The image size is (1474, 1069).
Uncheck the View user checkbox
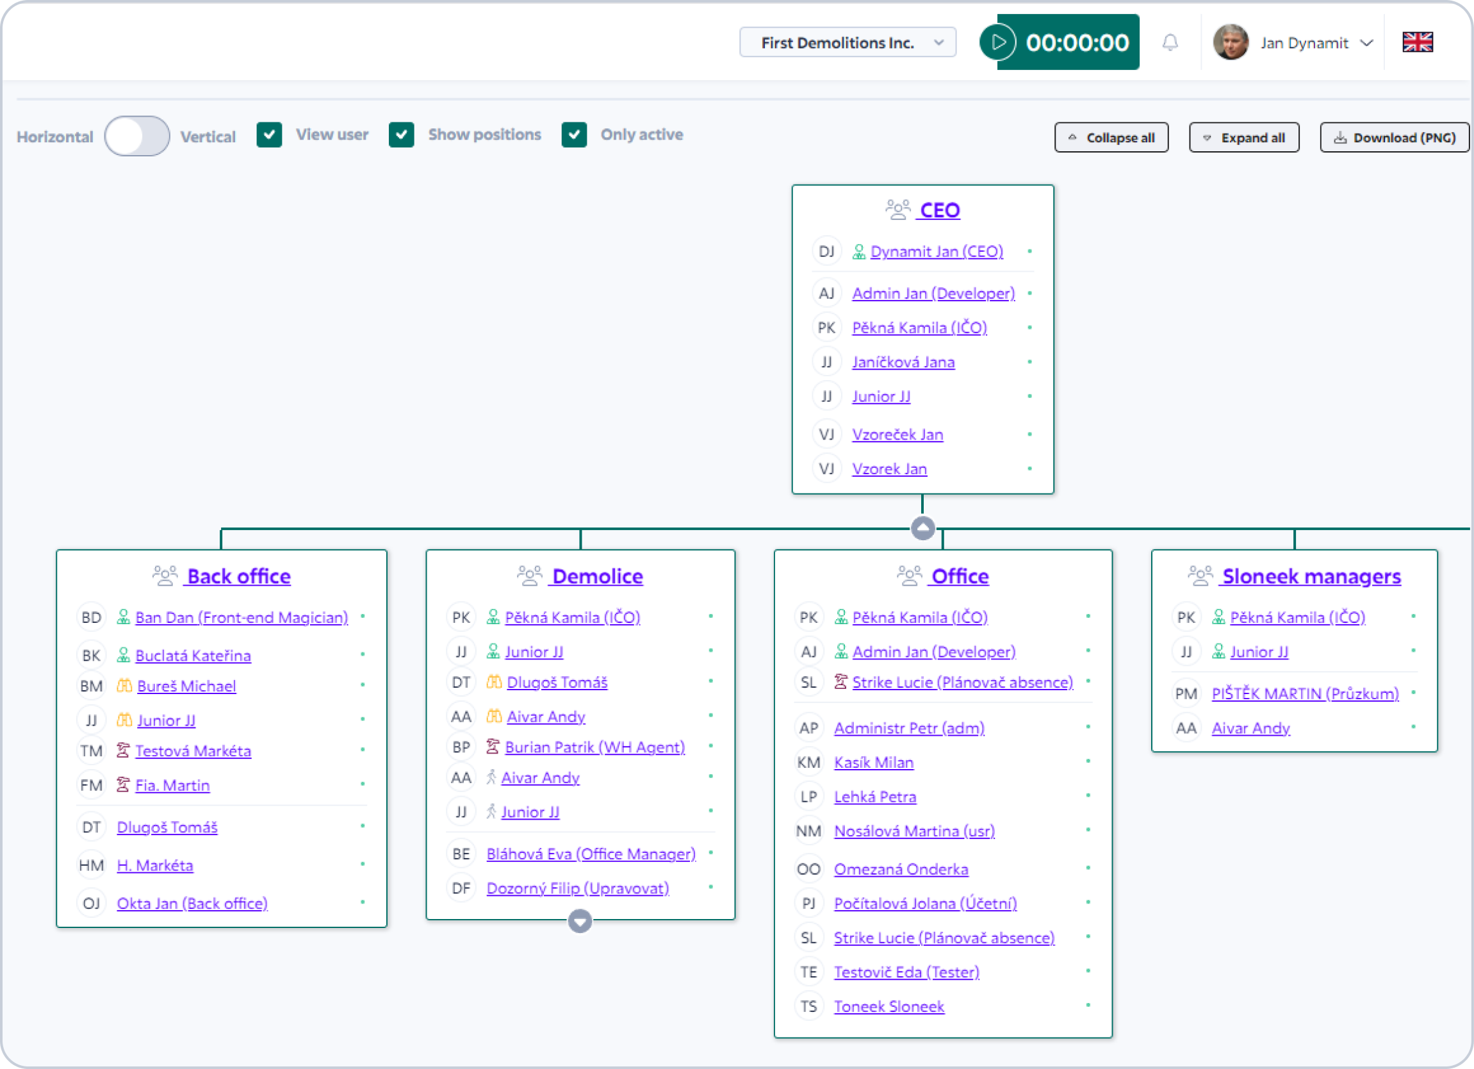point(269,135)
